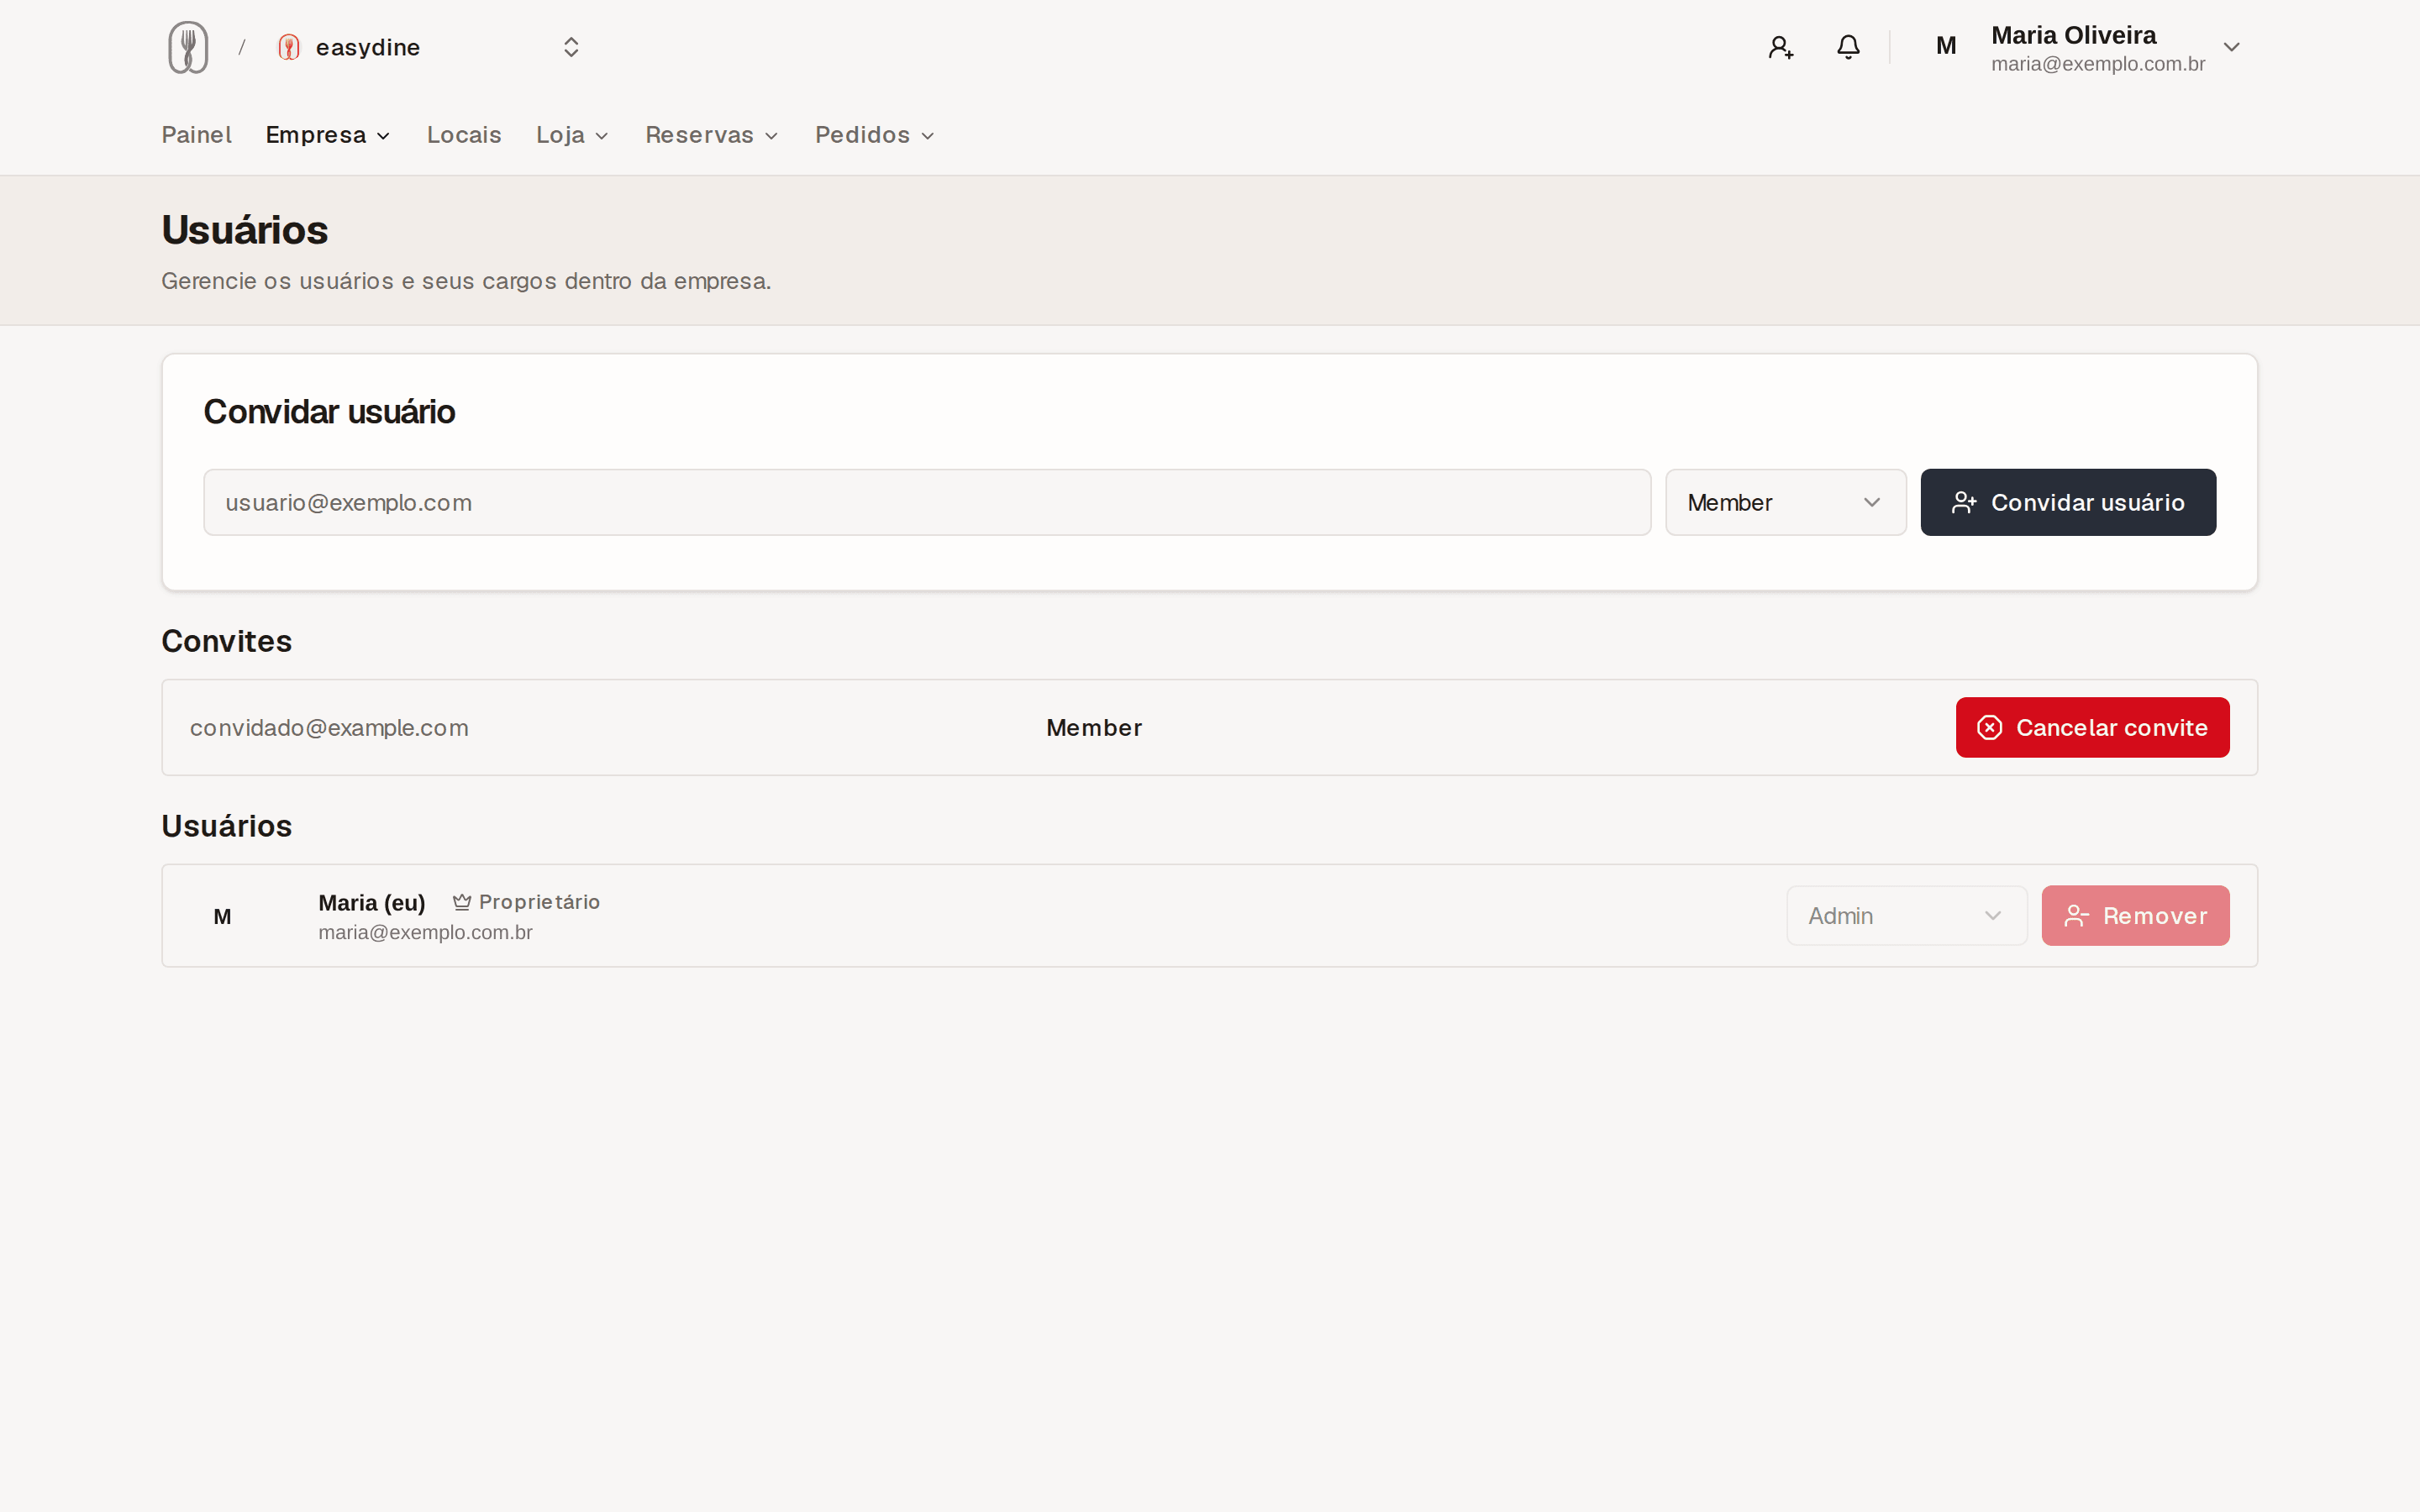This screenshot has width=2420, height=1512.
Task: Open the Loja menu
Action: coord(572,135)
